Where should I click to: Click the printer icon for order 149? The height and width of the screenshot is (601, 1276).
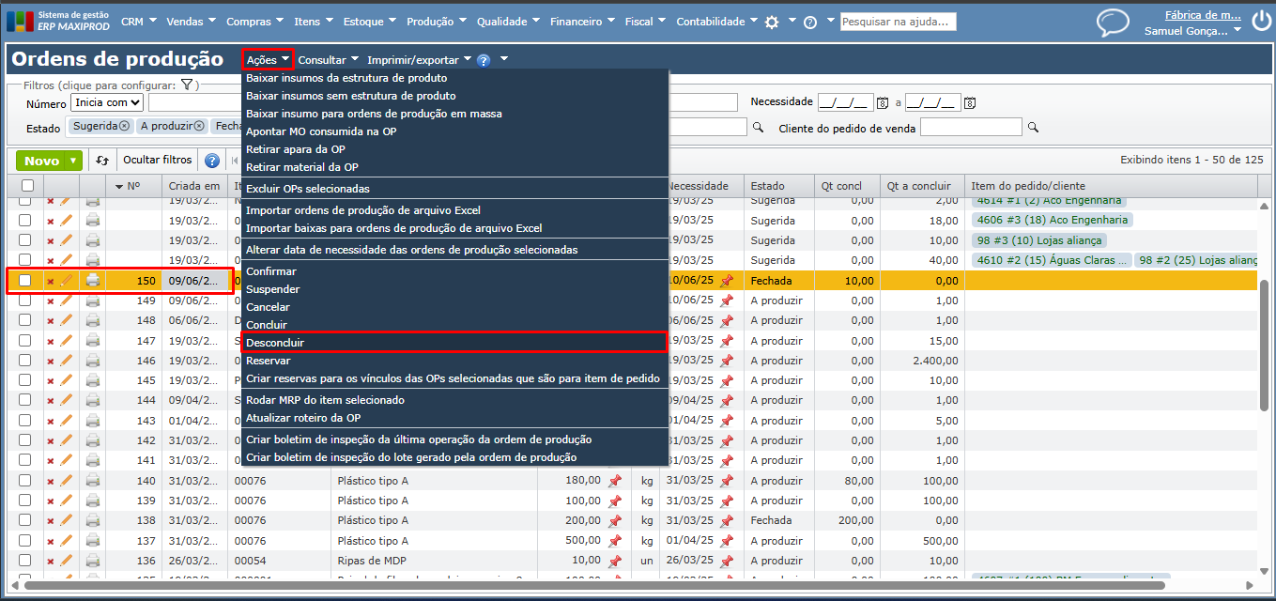(x=93, y=300)
